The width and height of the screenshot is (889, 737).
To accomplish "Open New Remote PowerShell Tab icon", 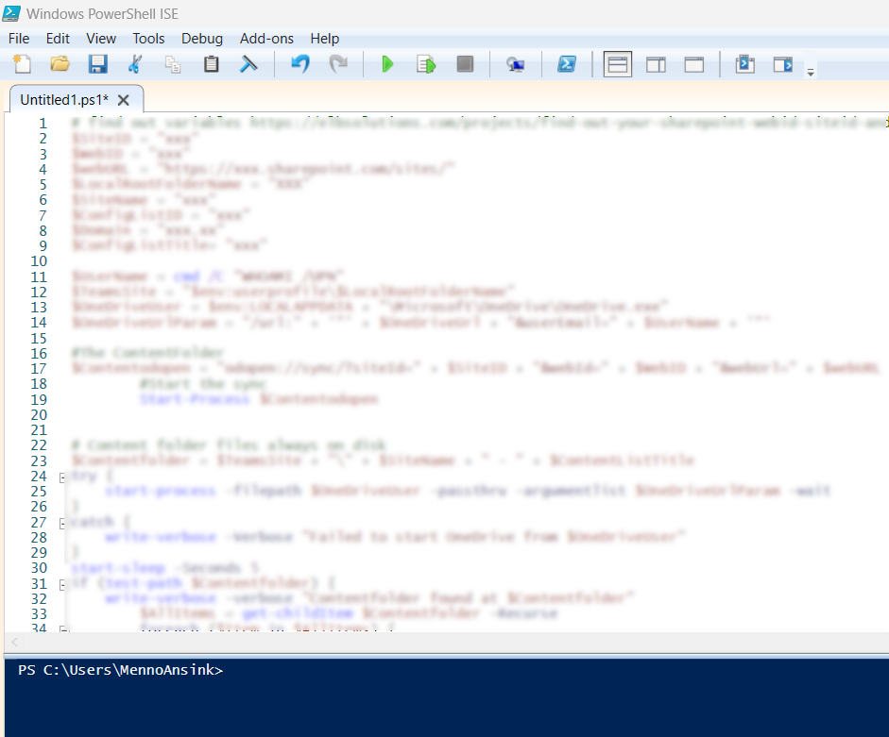I will (x=515, y=64).
